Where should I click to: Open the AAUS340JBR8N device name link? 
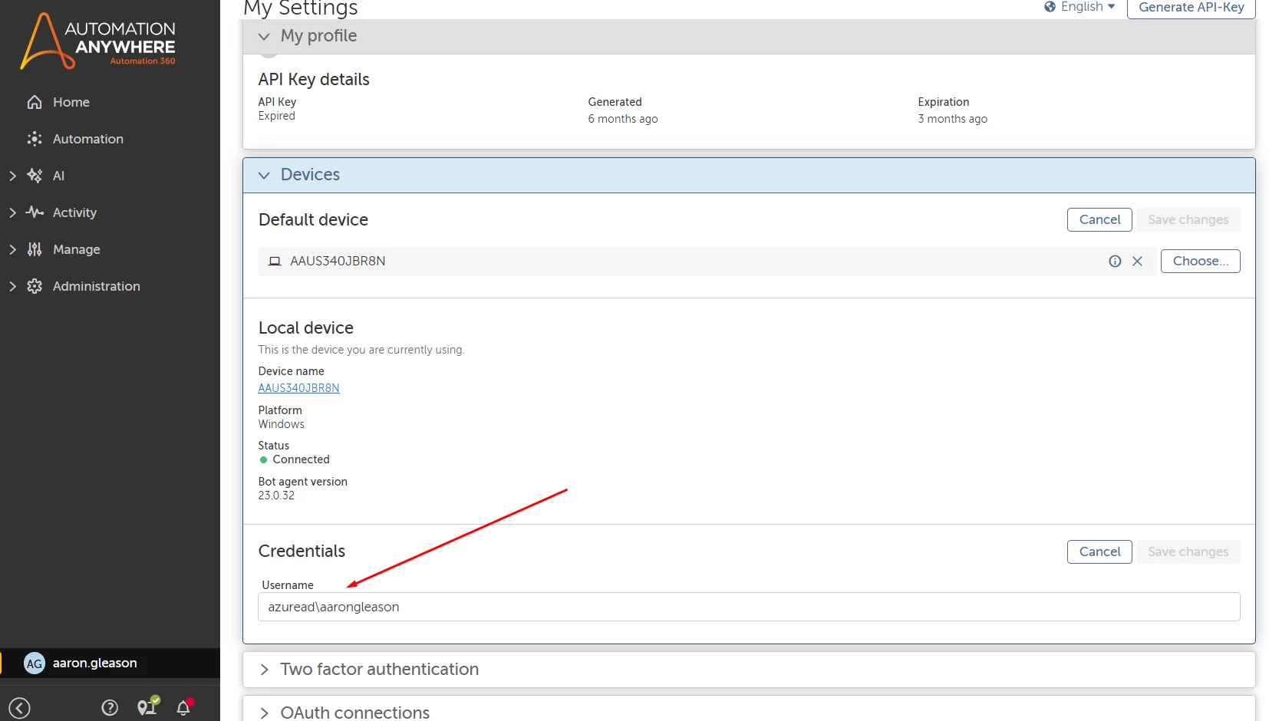[298, 388]
